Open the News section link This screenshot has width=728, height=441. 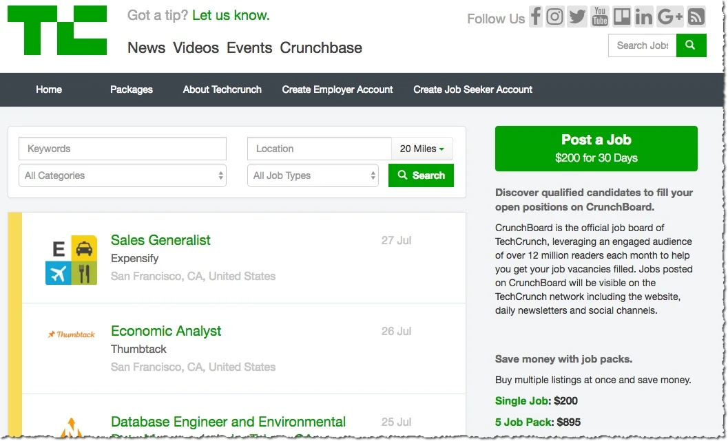coord(146,47)
